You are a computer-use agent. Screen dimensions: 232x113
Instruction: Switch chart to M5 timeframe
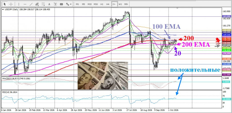click(x=84, y=4)
